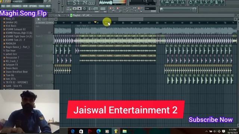
Task: Select 'Kick Basic' in the browser
Action: tap(11, 26)
